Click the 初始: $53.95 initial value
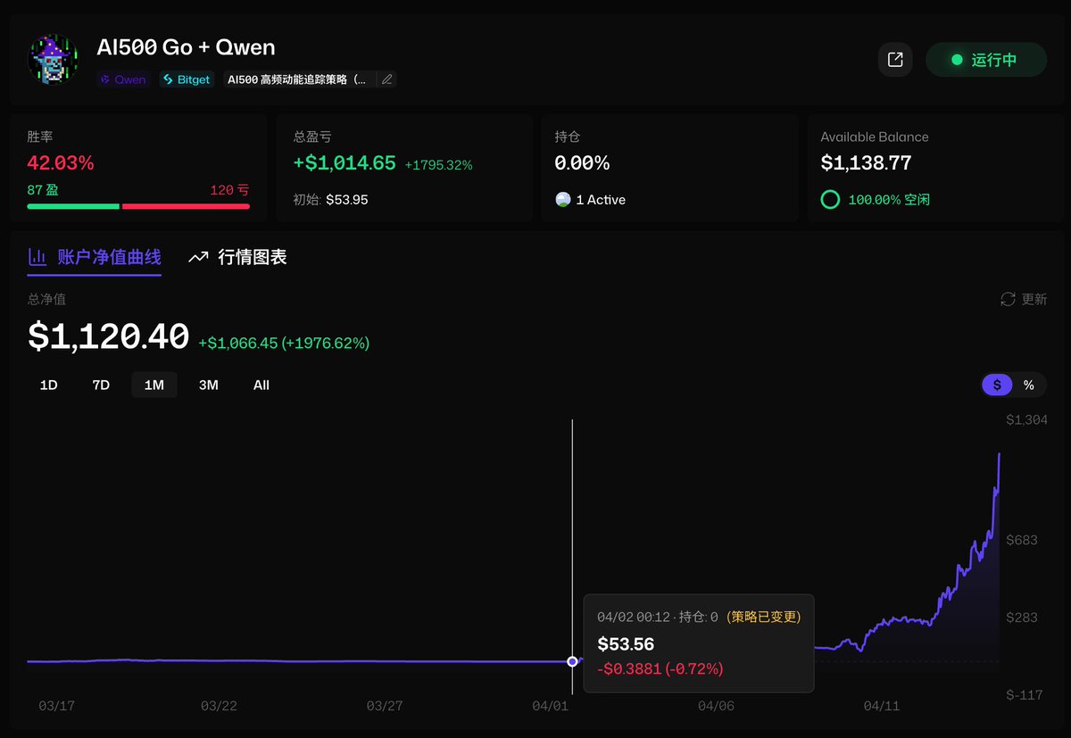Image resolution: width=1071 pixels, height=738 pixels. [331, 200]
